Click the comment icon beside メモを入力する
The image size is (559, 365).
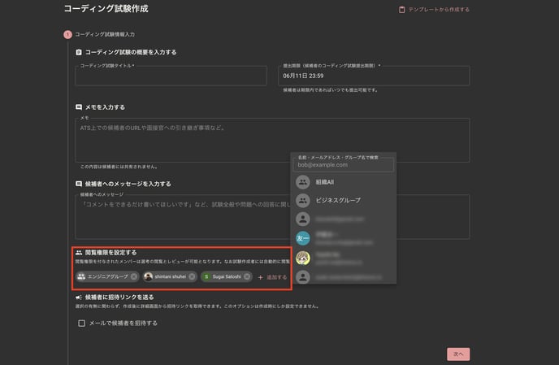tap(79, 107)
